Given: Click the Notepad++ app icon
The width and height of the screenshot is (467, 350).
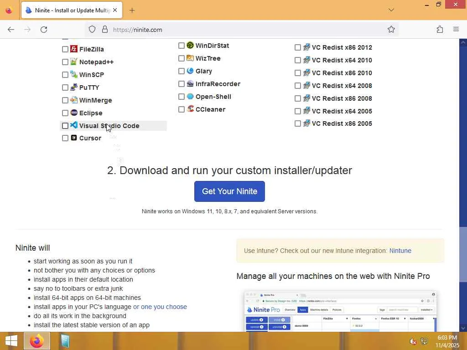Looking at the screenshot, I should [x=74, y=62].
